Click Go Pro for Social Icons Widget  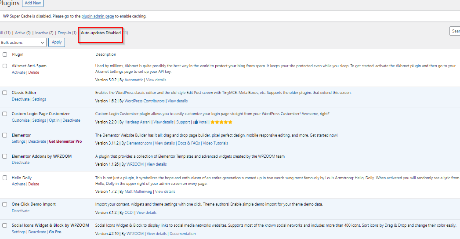coord(55,232)
